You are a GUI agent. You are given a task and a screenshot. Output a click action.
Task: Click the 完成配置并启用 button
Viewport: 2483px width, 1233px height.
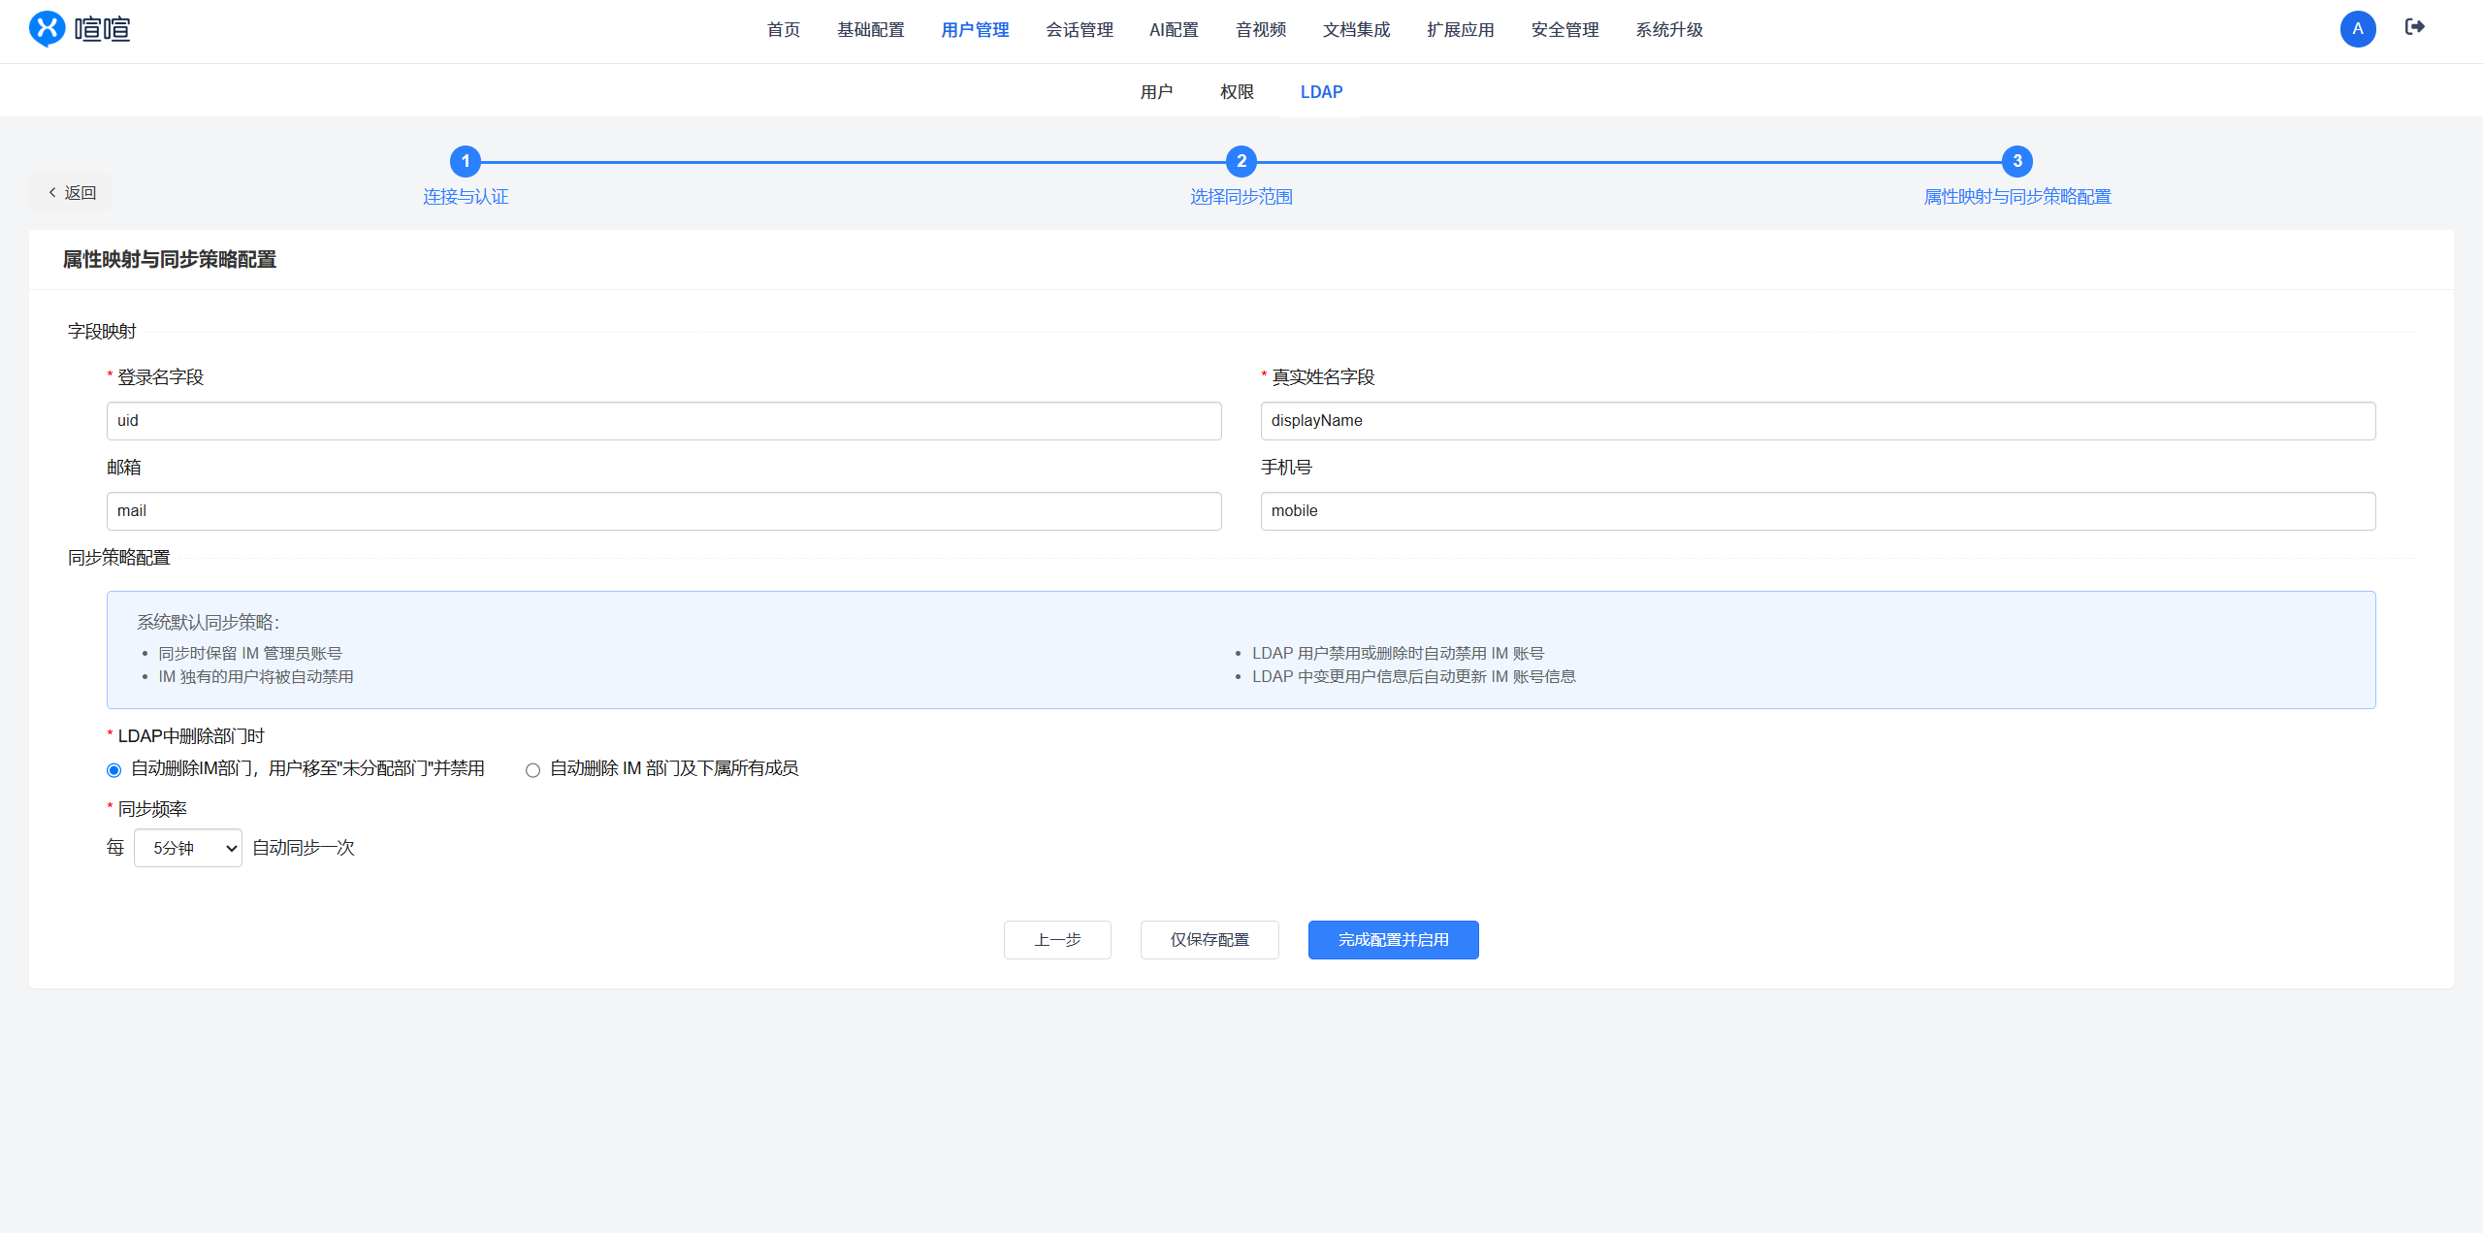(1394, 940)
